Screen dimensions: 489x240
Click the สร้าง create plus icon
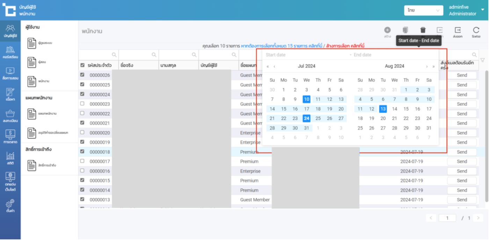coord(387,30)
